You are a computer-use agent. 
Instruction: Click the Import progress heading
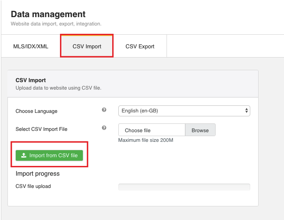(38, 173)
